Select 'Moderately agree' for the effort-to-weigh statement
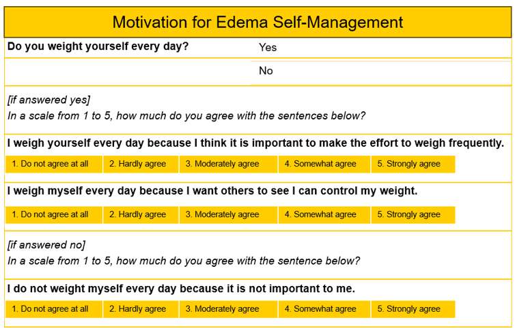515x331 pixels. pos(228,164)
